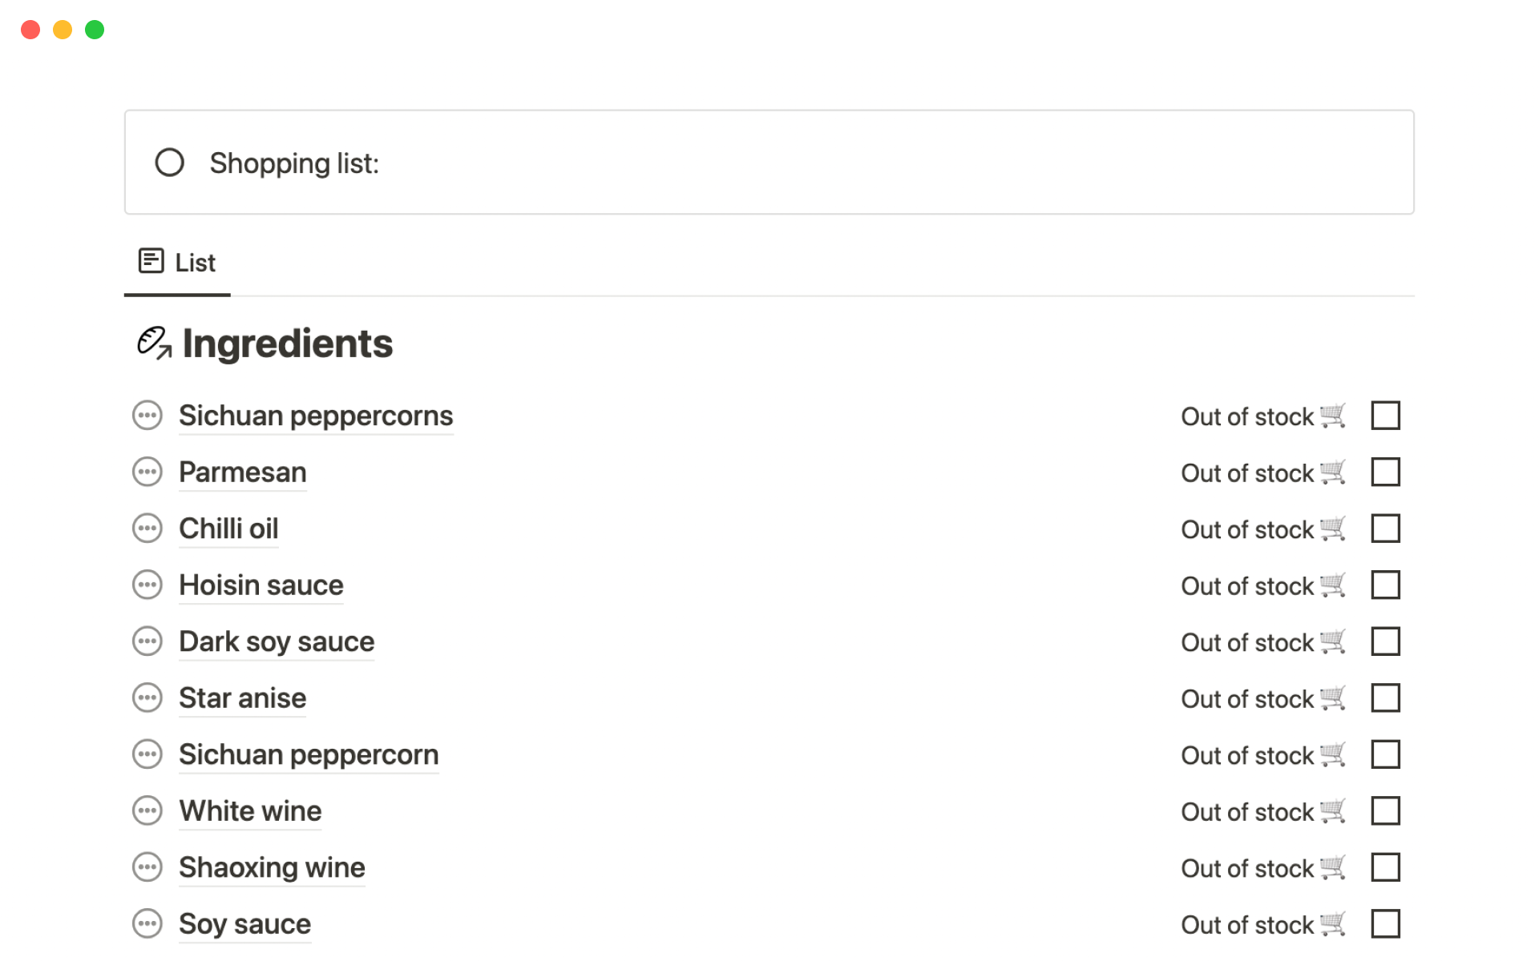Open Out of stock status for Shaoxing wine

click(x=1262, y=868)
